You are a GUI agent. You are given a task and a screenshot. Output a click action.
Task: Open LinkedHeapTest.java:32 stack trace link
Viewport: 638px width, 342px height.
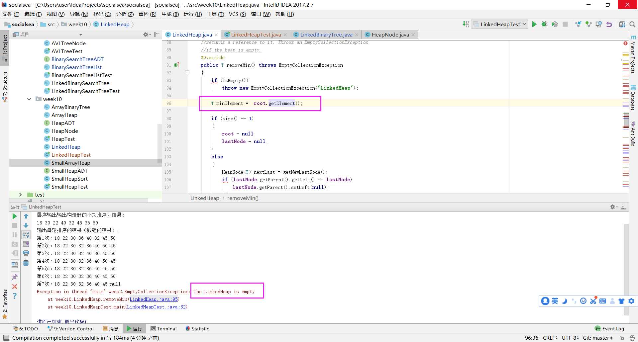pyautogui.click(x=157, y=307)
